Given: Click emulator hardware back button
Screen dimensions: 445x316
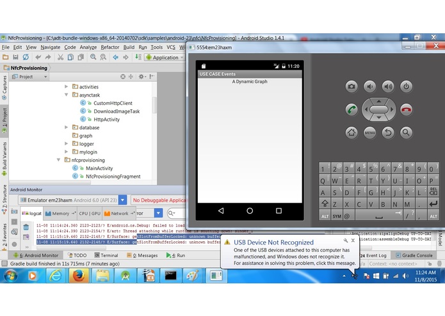Looking at the screenshot, I should point(388,132).
